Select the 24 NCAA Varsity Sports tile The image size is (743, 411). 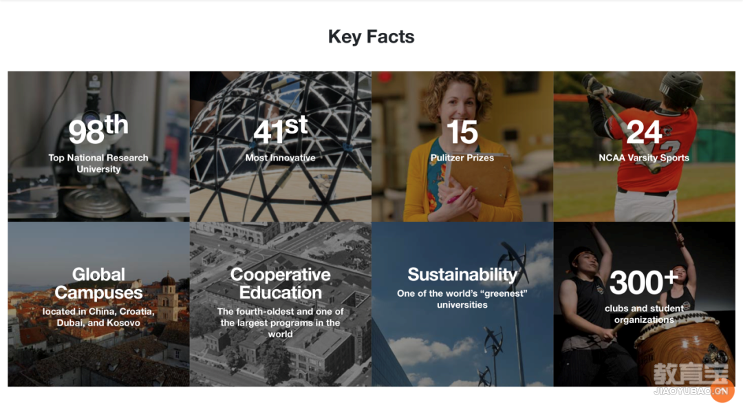point(645,147)
